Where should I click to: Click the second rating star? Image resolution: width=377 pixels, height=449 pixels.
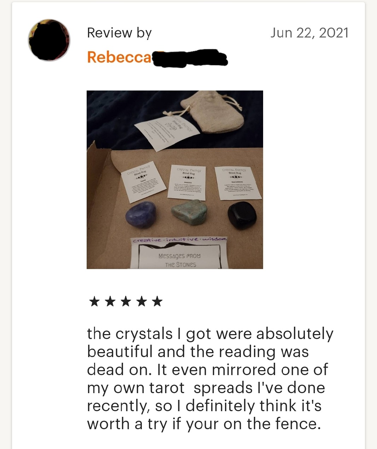(110, 302)
